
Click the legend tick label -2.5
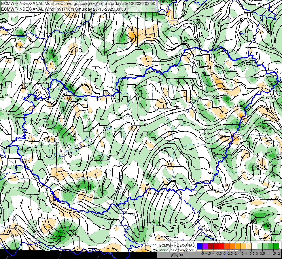[x=230, y=254]
